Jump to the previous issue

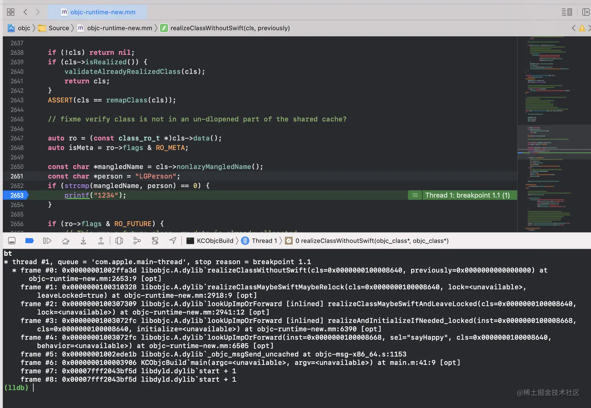pyautogui.click(x=573, y=28)
